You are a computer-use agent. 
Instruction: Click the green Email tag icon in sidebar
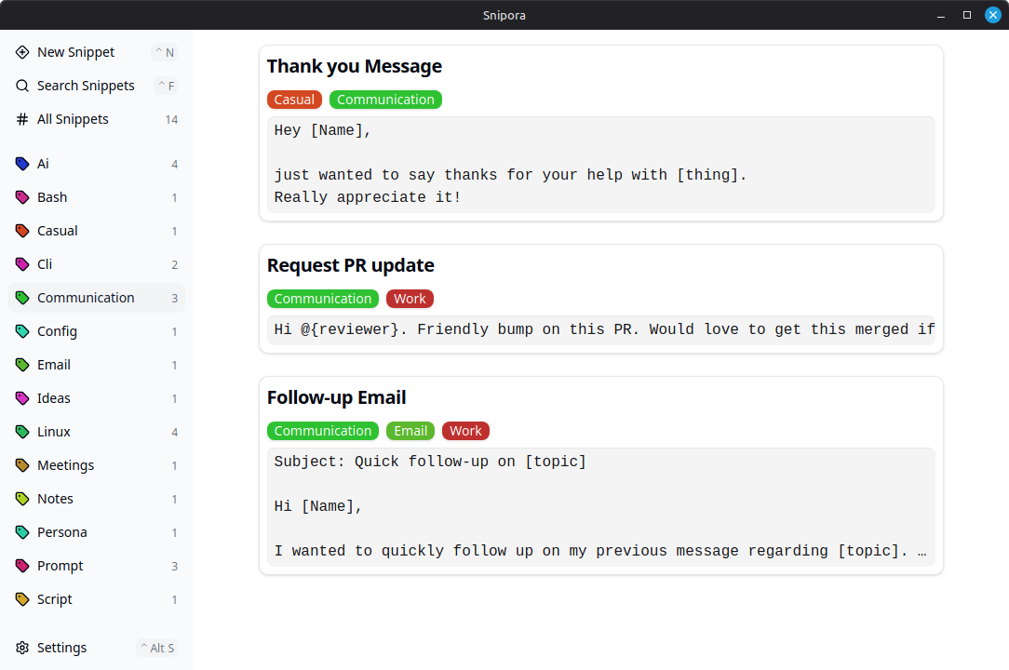(x=22, y=364)
